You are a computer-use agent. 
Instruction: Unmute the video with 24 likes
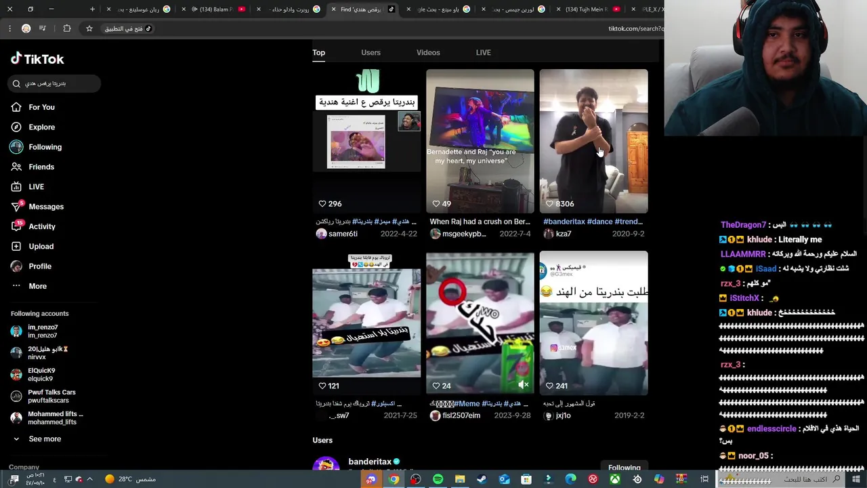(x=523, y=384)
